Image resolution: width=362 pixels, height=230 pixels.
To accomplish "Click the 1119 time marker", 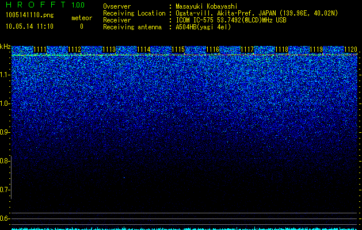I will click(x=316, y=49).
